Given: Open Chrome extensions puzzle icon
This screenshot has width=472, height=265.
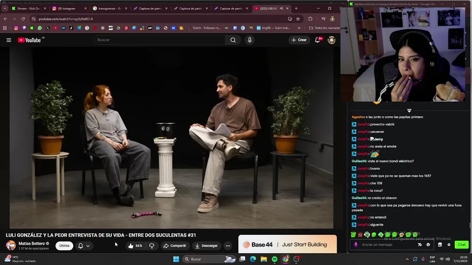Looking at the screenshot, I should 310,19.
